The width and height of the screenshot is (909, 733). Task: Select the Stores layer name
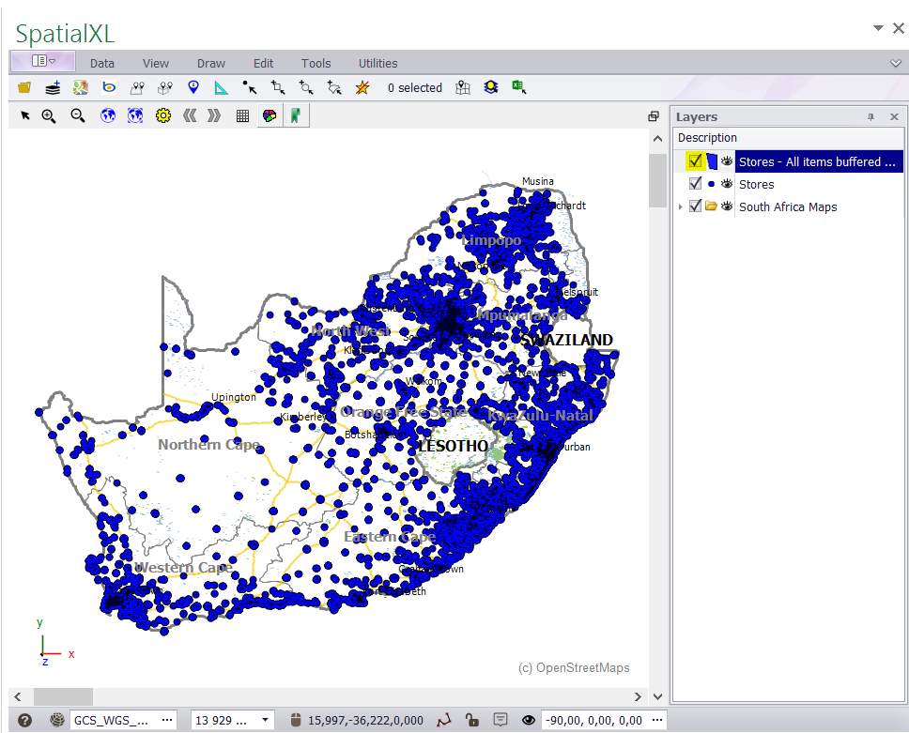click(x=756, y=184)
